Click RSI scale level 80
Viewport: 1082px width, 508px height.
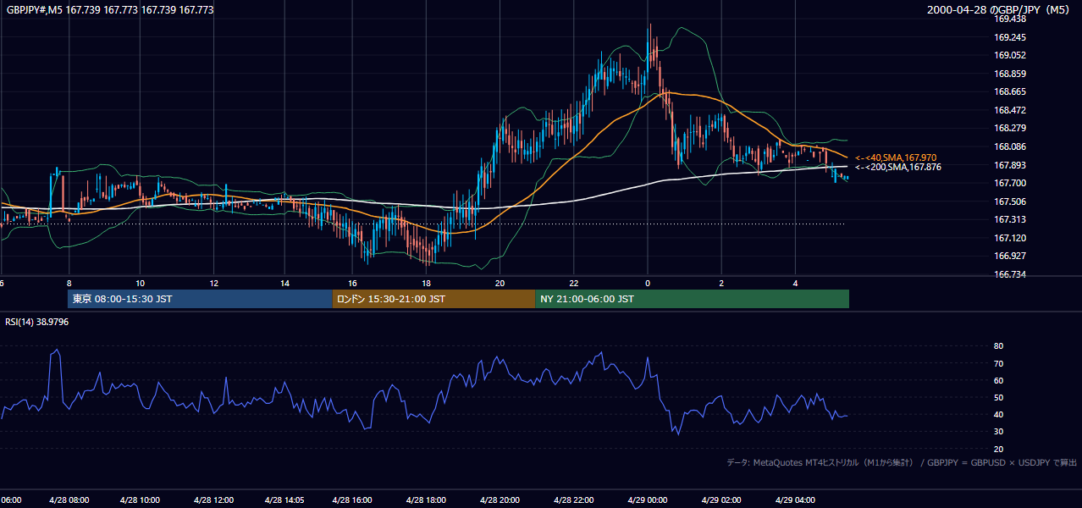999,346
